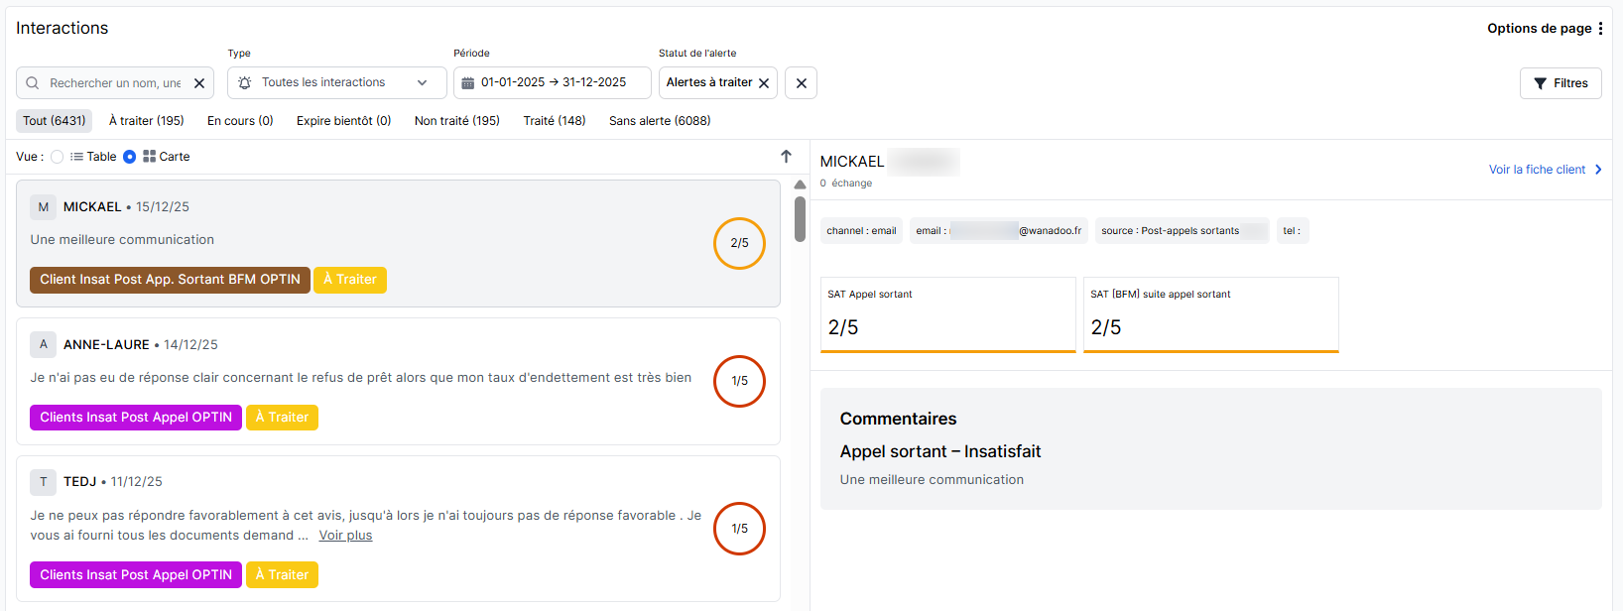Screen dimensions: 1623x611
Task: Click the search by name input field
Action: (114, 83)
